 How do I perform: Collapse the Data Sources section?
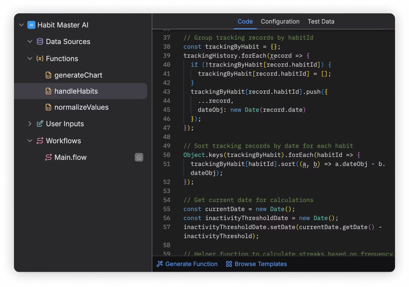tap(30, 42)
